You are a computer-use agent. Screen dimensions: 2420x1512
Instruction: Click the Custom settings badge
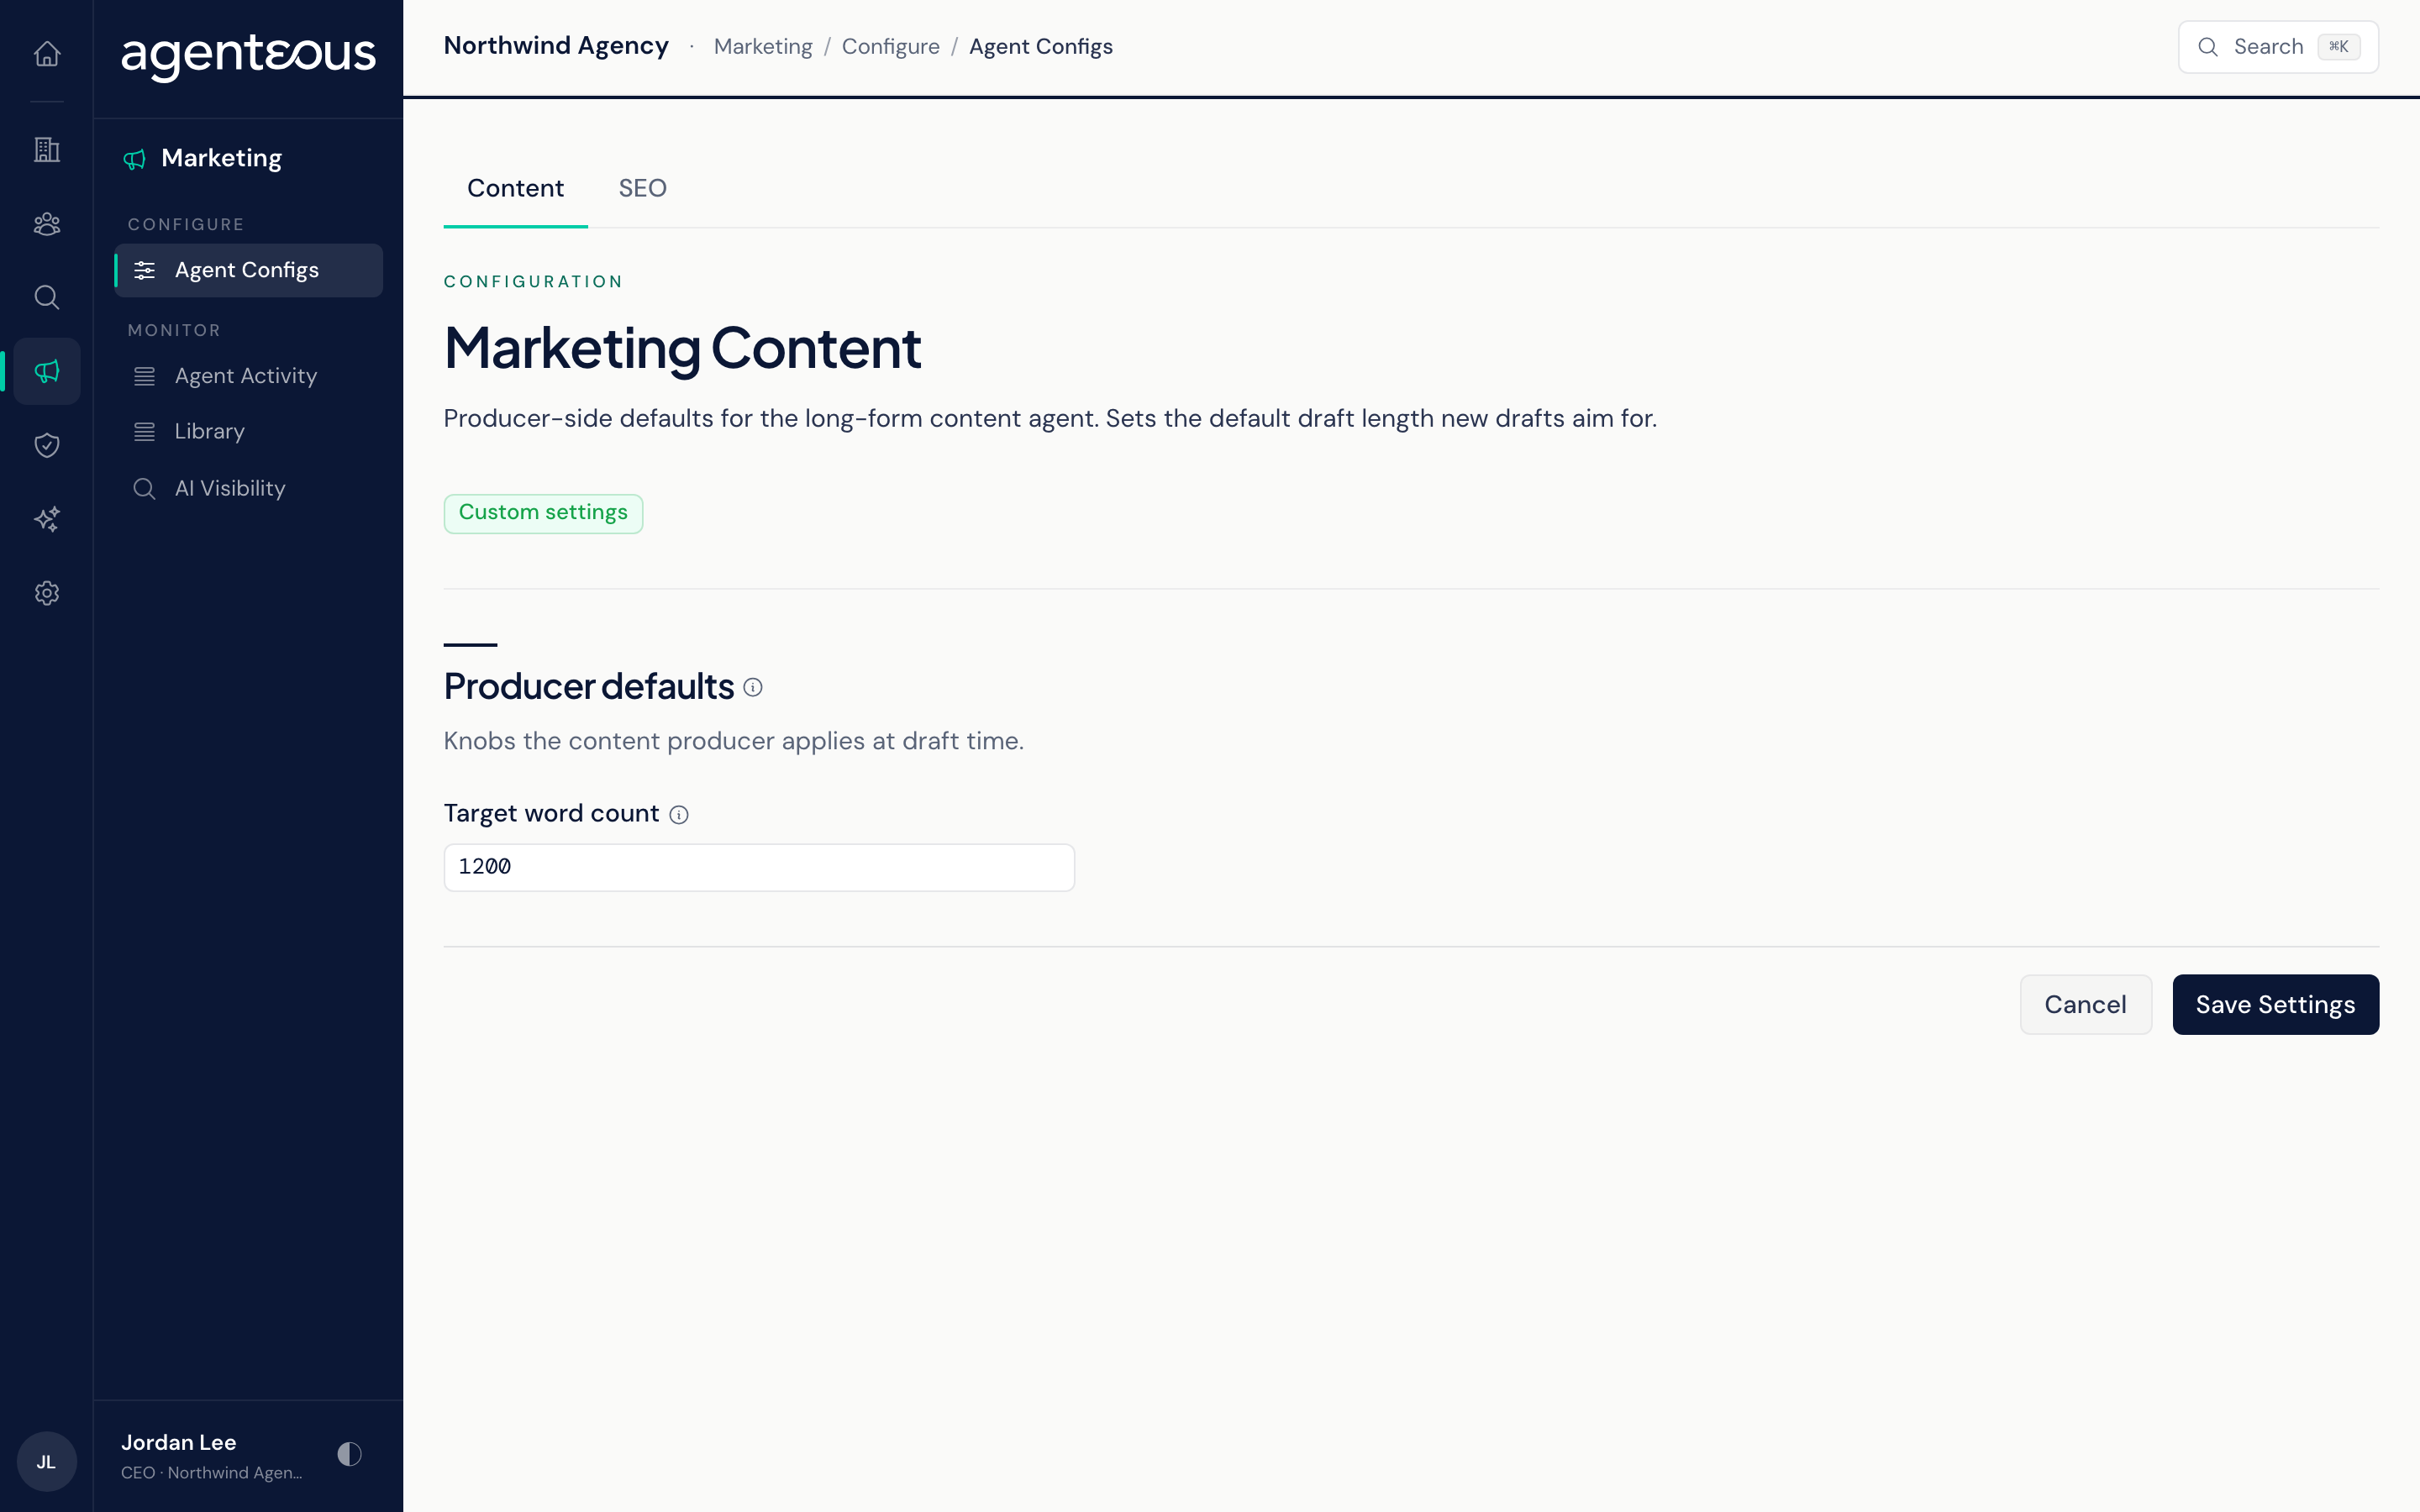(543, 513)
